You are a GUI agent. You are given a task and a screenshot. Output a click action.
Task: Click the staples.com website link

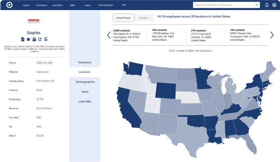click(x=43, y=72)
